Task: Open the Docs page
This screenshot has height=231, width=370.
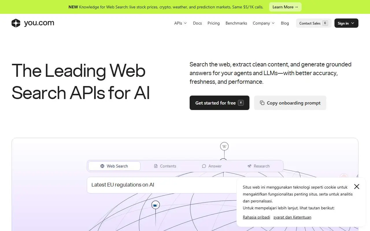Action: pyautogui.click(x=197, y=23)
